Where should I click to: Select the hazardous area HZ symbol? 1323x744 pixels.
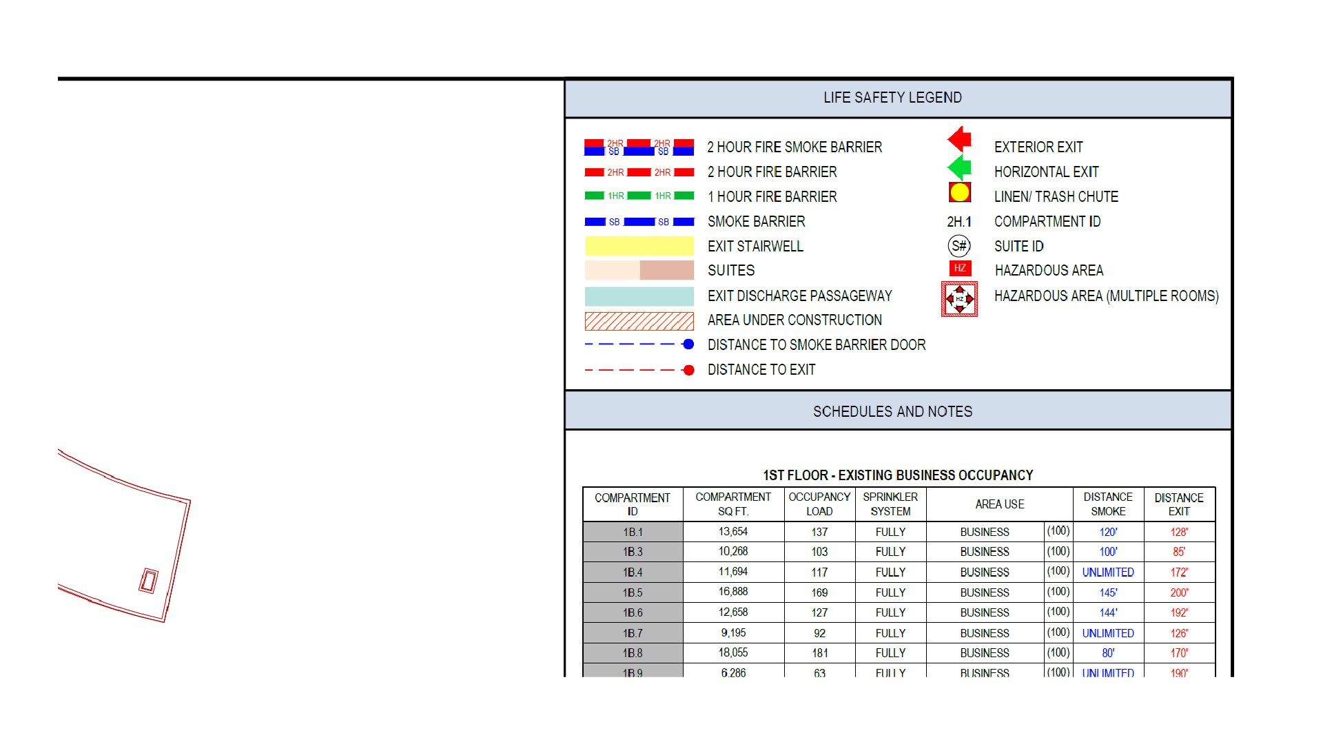tap(959, 269)
